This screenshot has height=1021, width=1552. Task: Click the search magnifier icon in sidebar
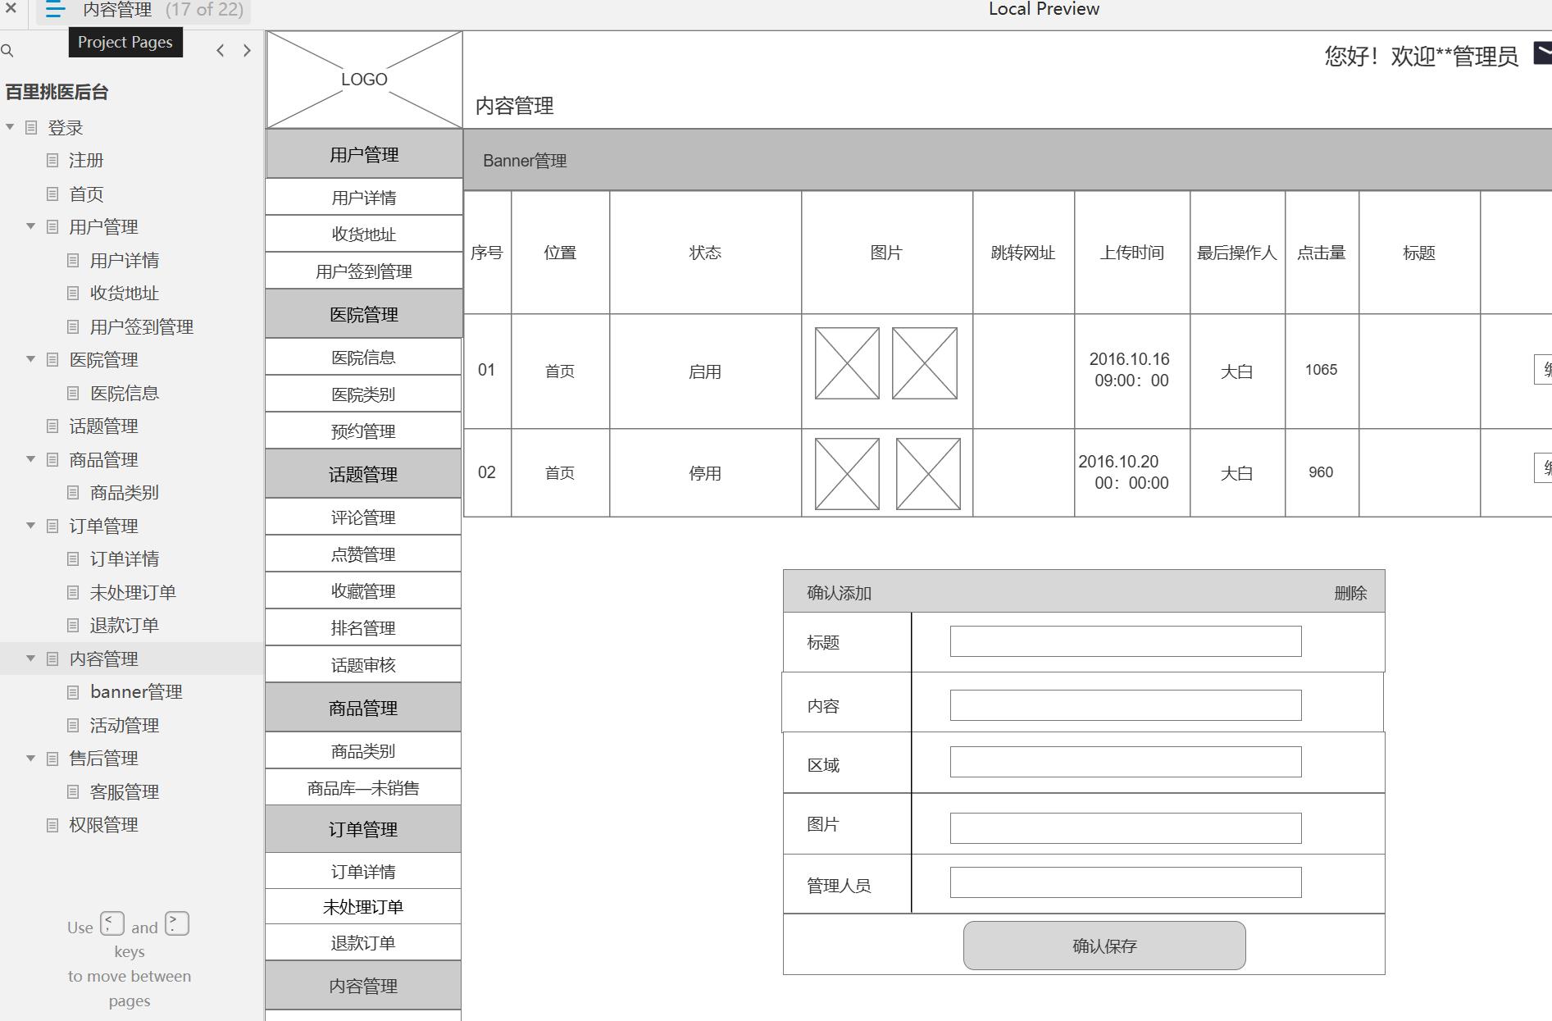pyautogui.click(x=7, y=51)
